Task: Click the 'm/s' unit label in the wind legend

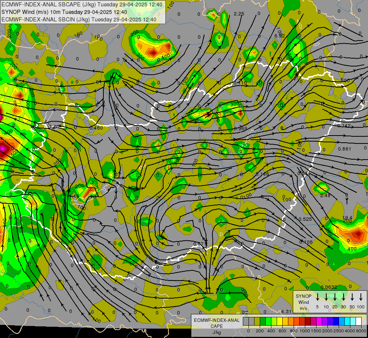Action: pyautogui.click(x=303, y=308)
